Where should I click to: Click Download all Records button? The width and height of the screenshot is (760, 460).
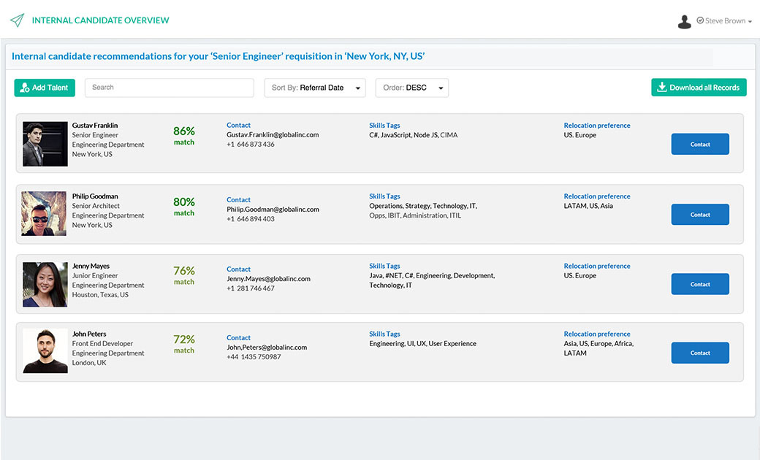pyautogui.click(x=699, y=87)
